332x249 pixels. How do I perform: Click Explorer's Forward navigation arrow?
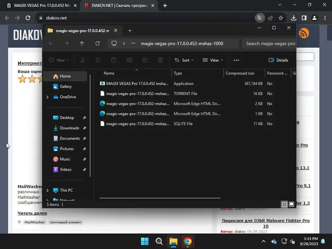pos(66,43)
